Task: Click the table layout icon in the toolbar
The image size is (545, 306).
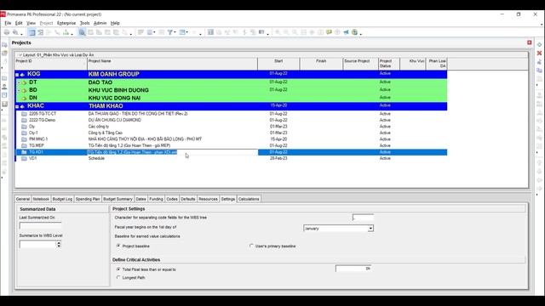Action: coord(32,32)
